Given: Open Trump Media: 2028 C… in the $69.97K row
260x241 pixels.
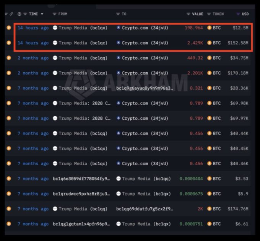Looking at the screenshot, I should (x=84, y=119).
